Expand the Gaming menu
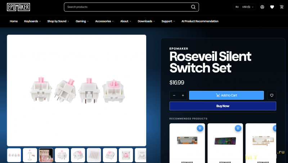The width and height of the screenshot is (288, 163). pos(82,21)
